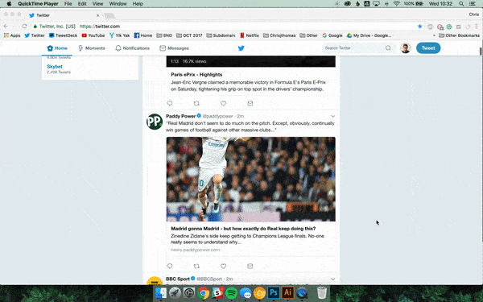The image size is (483, 302).
Task: Open the Chris profile switcher in Chrome
Action: [x=474, y=14]
